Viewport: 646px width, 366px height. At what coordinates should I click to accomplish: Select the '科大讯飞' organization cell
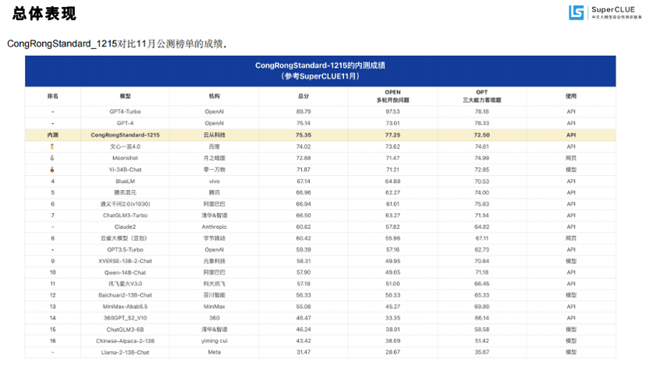215,283
